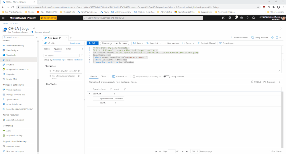The height and width of the screenshot is (154, 286).
Task: Open Logs settings gear icon
Action: pyautogui.click(x=272, y=37)
